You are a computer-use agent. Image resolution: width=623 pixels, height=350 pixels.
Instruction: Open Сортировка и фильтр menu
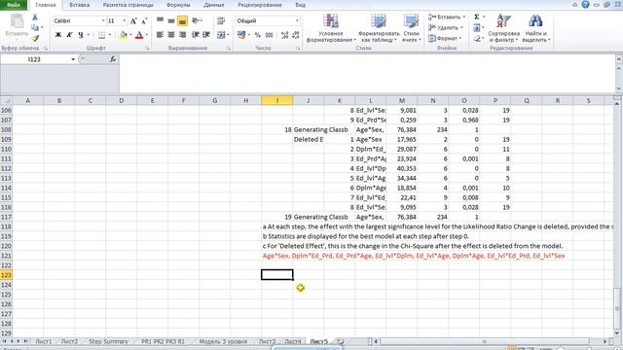504,28
